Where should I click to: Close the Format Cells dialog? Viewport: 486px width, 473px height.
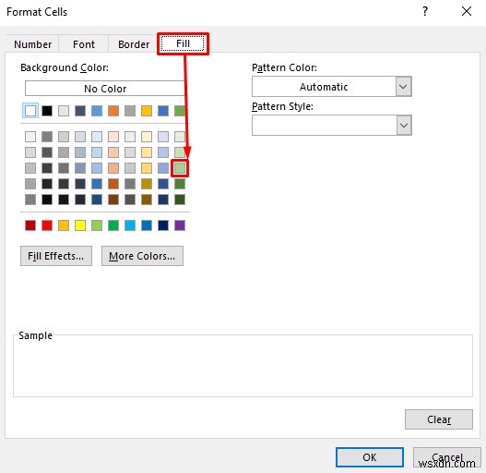point(466,11)
